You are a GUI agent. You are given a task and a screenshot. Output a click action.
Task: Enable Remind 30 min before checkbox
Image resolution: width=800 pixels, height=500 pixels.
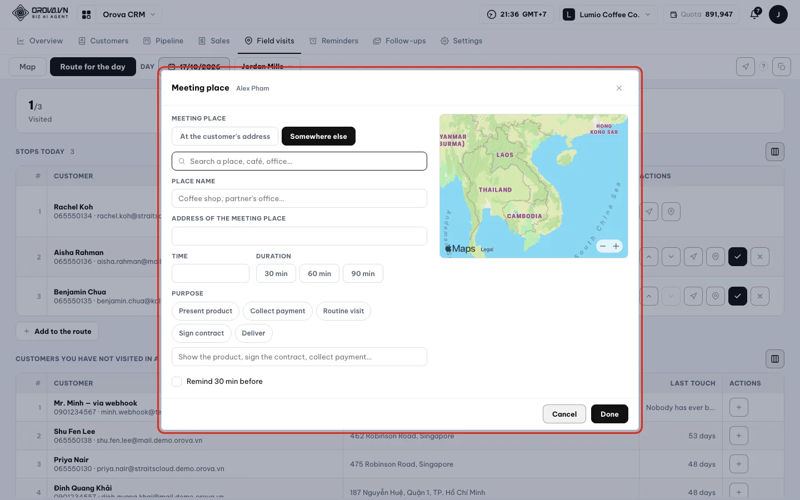(177, 382)
